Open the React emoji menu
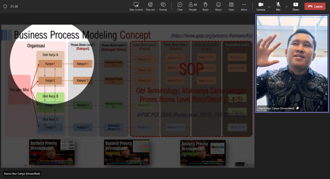330x179 pixels. (x=218, y=6)
